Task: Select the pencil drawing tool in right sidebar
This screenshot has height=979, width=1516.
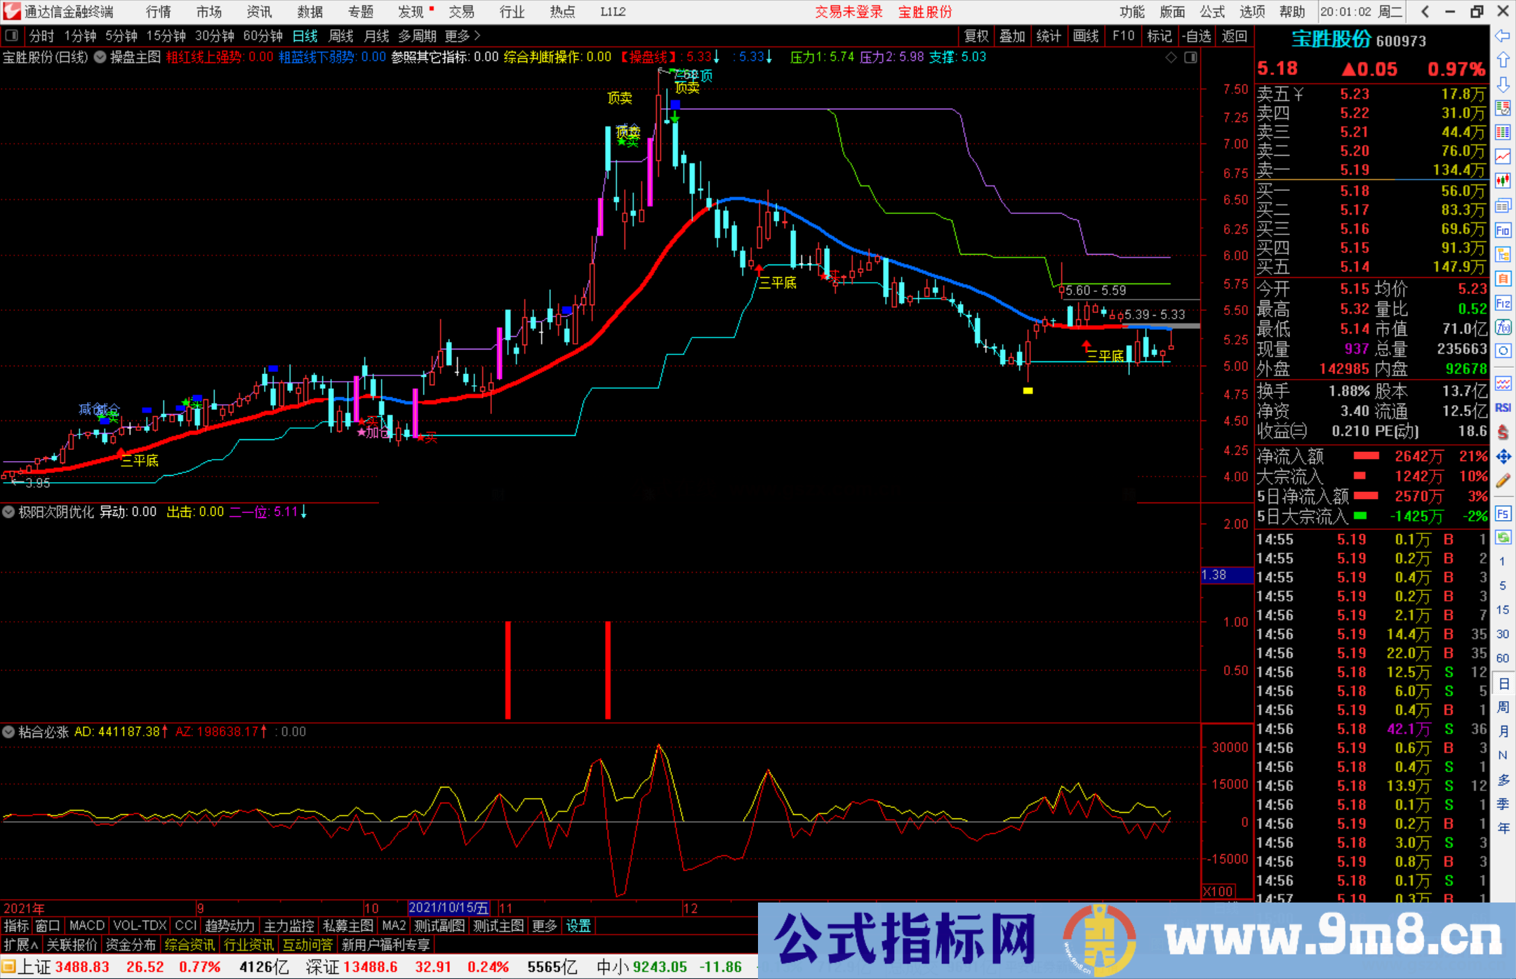Action: click(x=1503, y=479)
